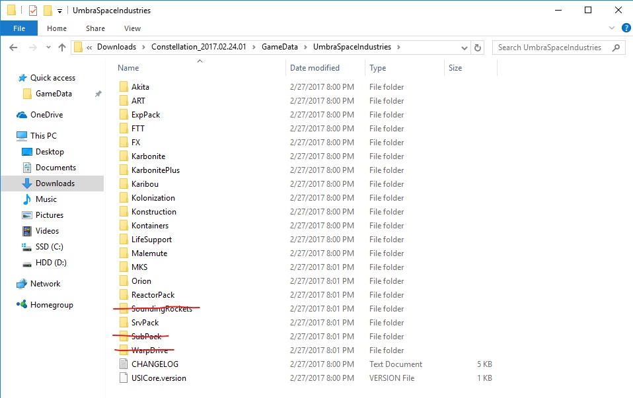Viewport: 633px width, 398px height.
Task: Switch to the Home ribbon tab
Action: 57,28
